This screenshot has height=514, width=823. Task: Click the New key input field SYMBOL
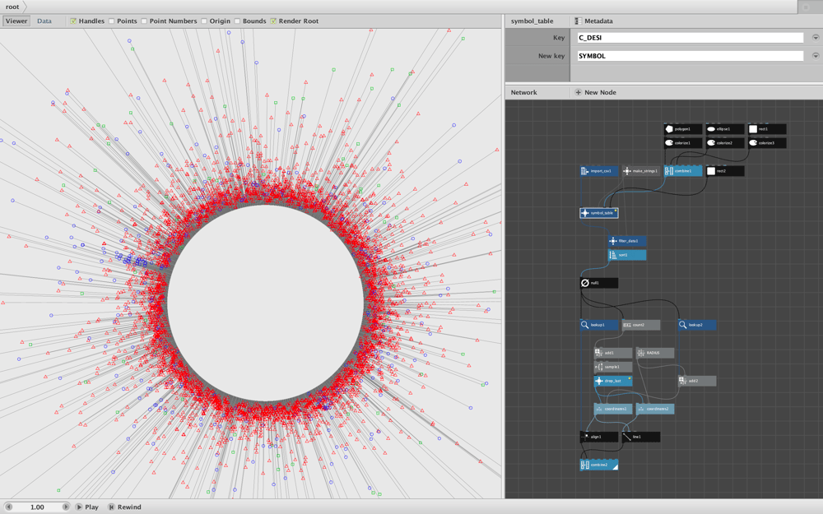pyautogui.click(x=690, y=56)
